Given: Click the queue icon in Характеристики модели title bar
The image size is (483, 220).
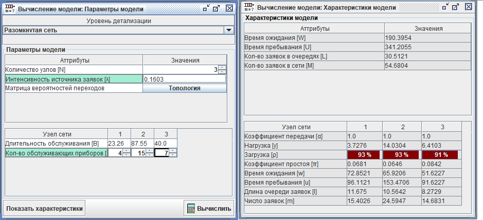Looking at the screenshot, I should click(249, 7).
